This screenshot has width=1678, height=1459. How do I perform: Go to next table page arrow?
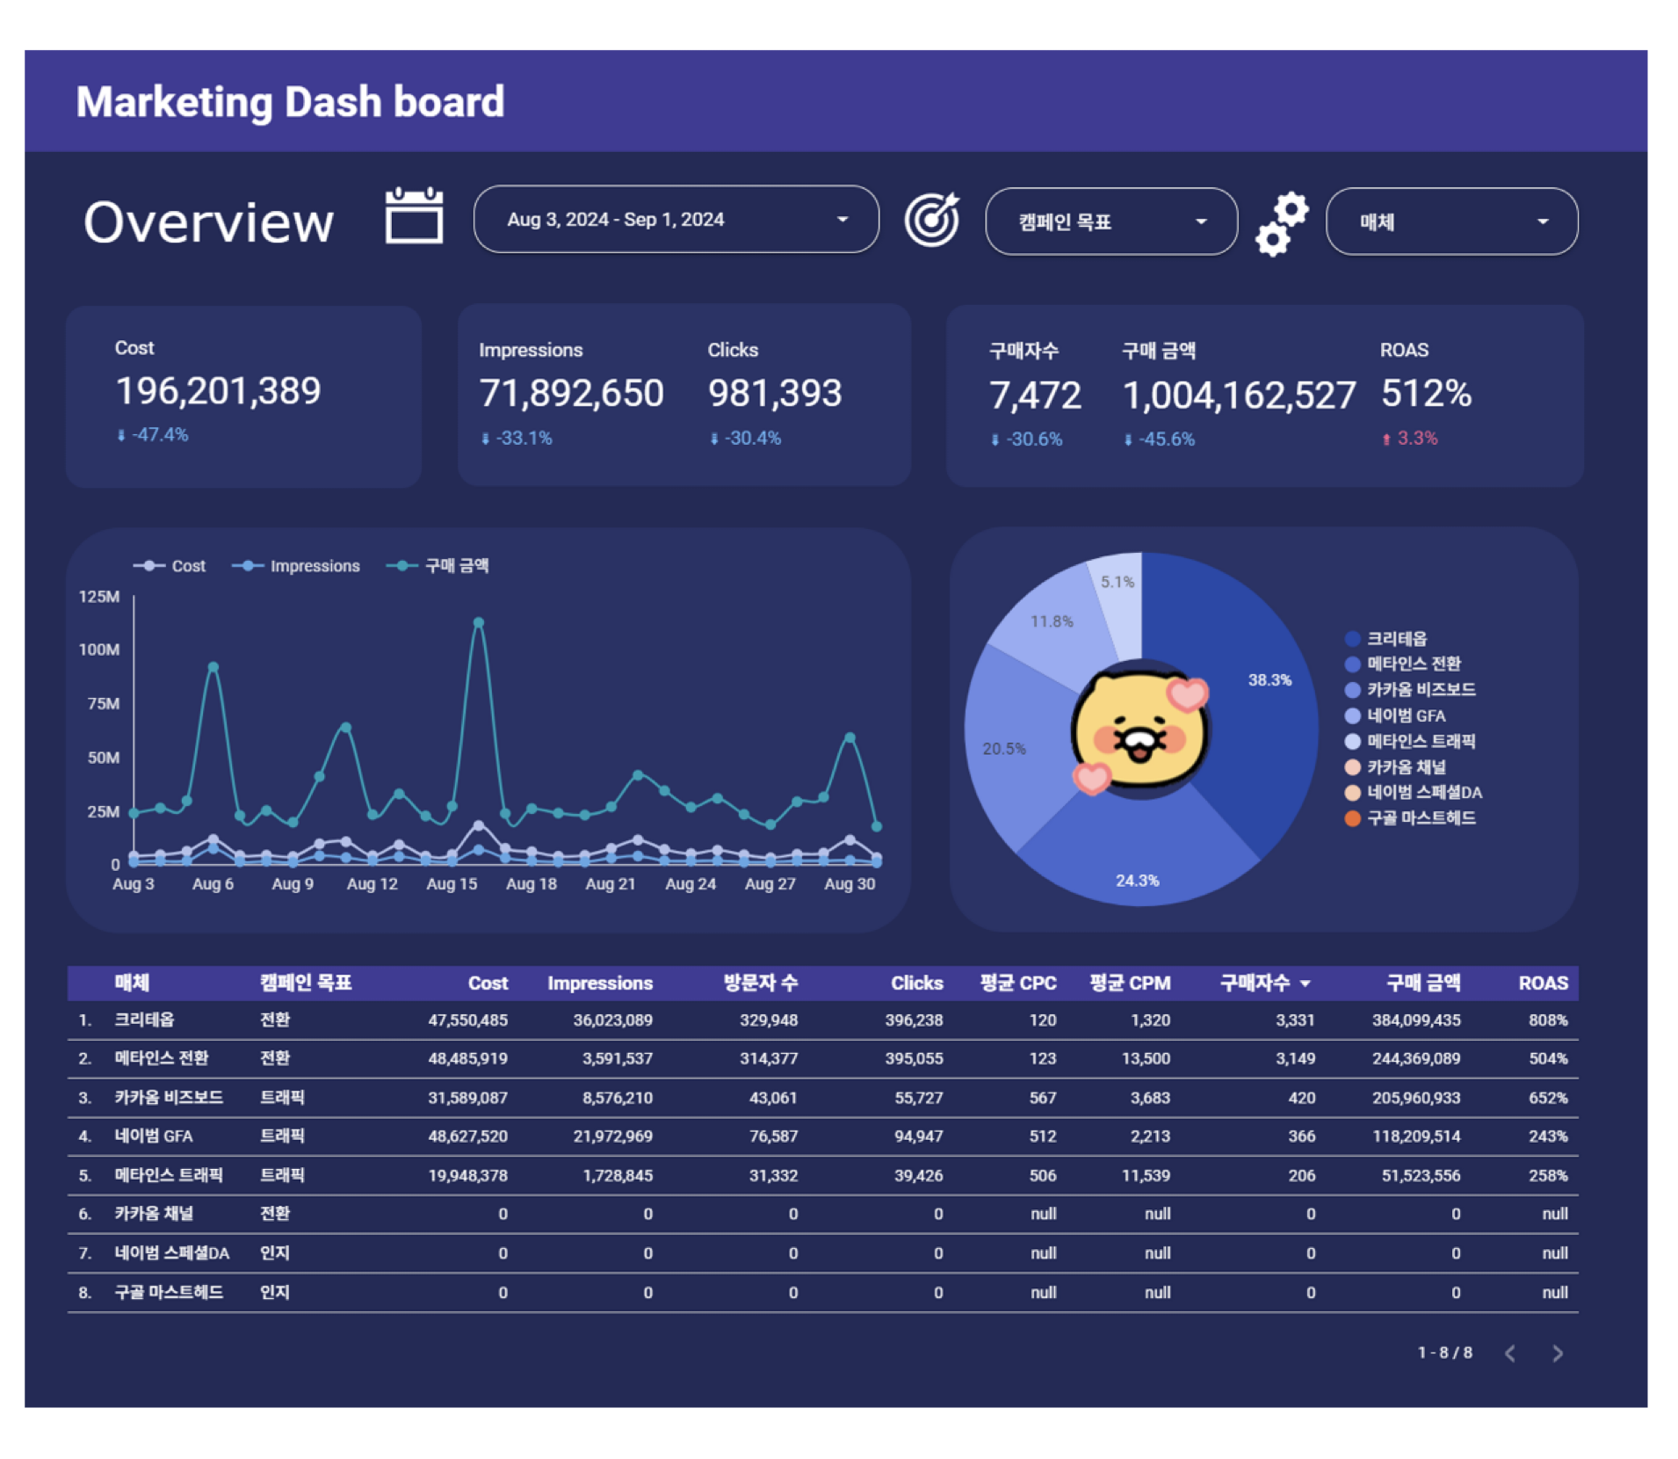[1557, 1353]
